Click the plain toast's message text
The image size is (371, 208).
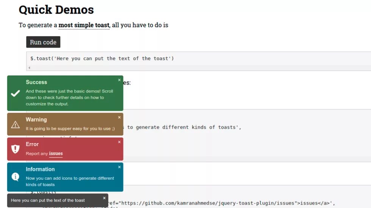48,200
